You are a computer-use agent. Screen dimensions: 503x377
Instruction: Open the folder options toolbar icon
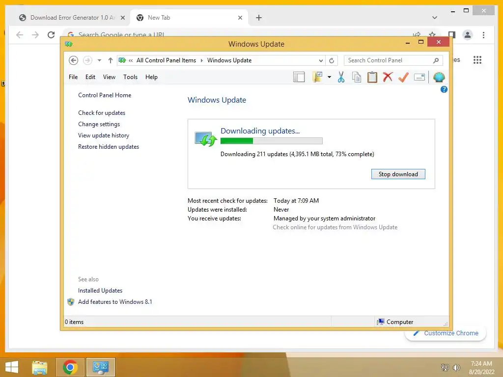click(317, 77)
